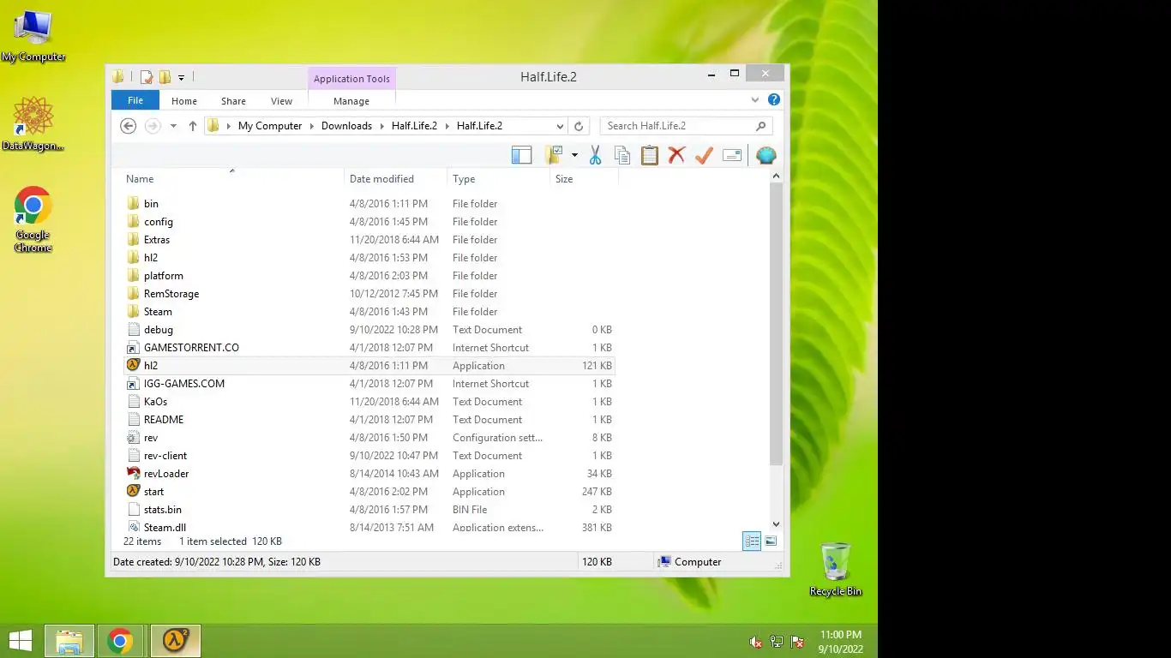Select the Extras folder

pyautogui.click(x=157, y=240)
